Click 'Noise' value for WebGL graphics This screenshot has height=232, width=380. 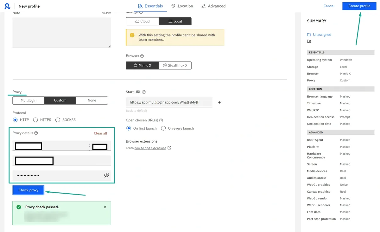tap(344, 185)
